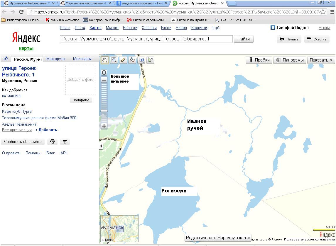
Task: Switch to the Мои карты tab
Action: (82, 59)
